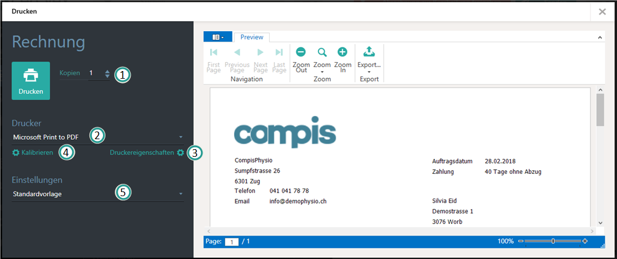Viewport: 617px width, 259px height.
Task: Decrease the Kopien count with down arrow
Action: [107, 76]
